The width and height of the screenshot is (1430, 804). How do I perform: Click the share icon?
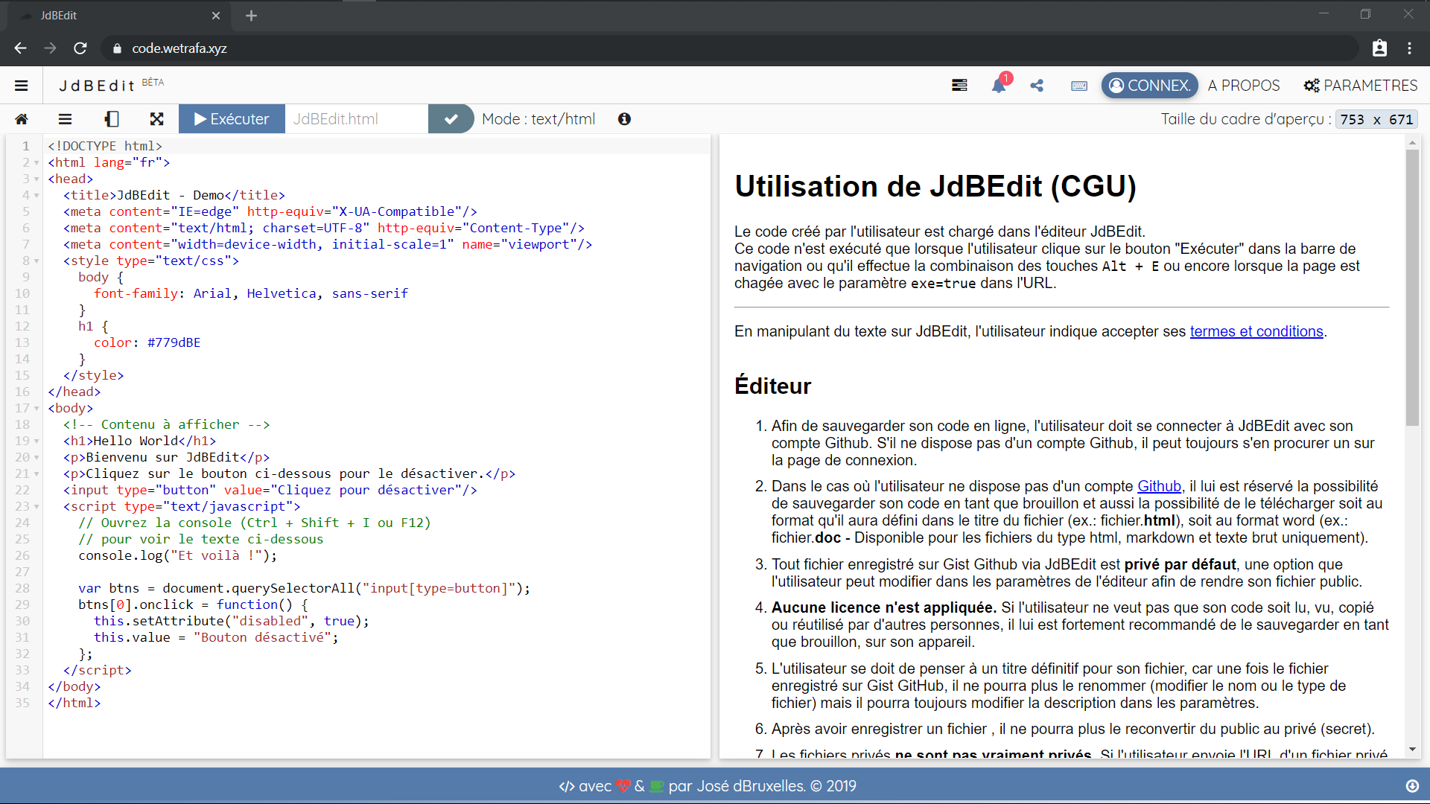coord(1037,86)
